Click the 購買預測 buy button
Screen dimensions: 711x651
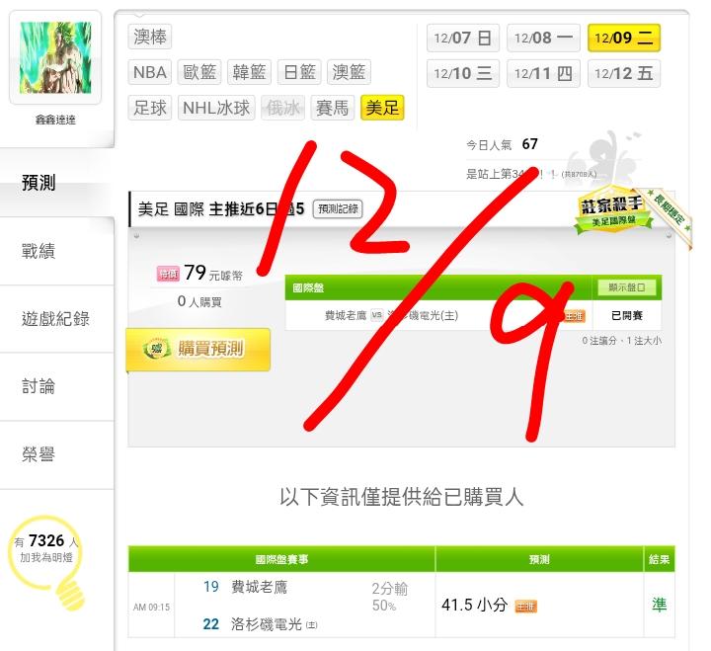pyautogui.click(x=198, y=349)
